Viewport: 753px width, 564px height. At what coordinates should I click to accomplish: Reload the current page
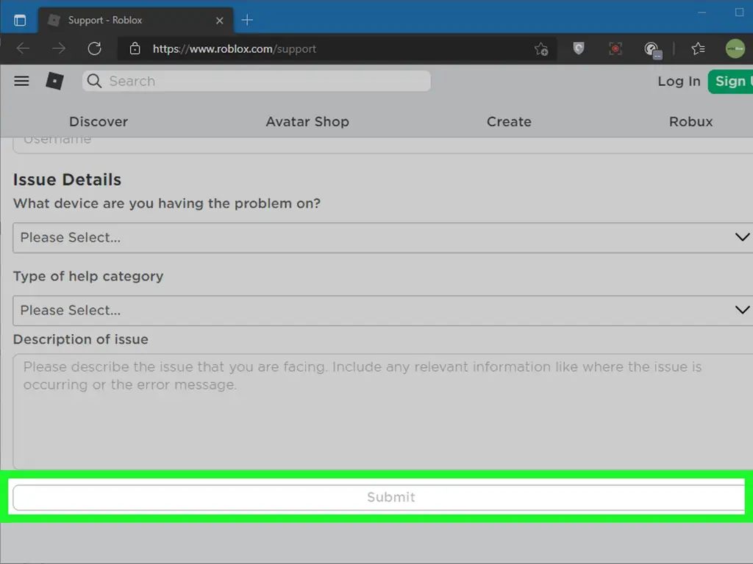click(95, 48)
